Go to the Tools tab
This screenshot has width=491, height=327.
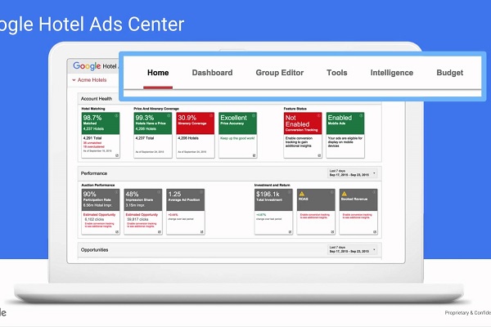pyautogui.click(x=336, y=73)
